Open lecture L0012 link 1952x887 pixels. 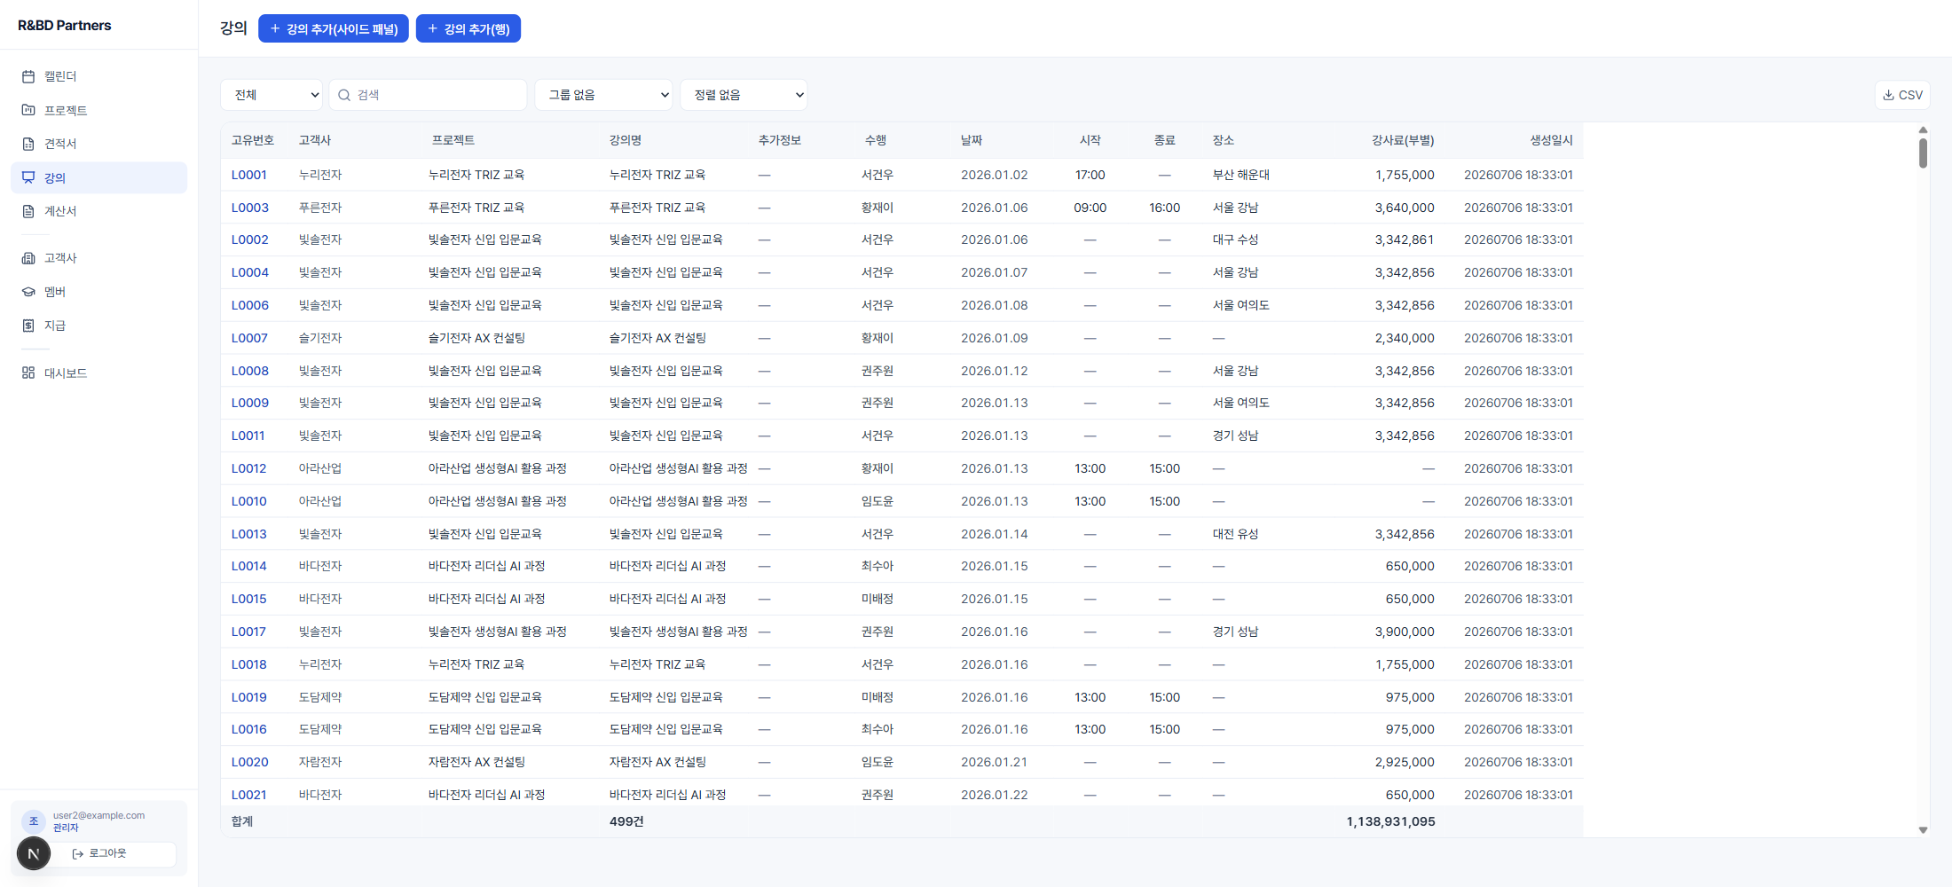248,468
